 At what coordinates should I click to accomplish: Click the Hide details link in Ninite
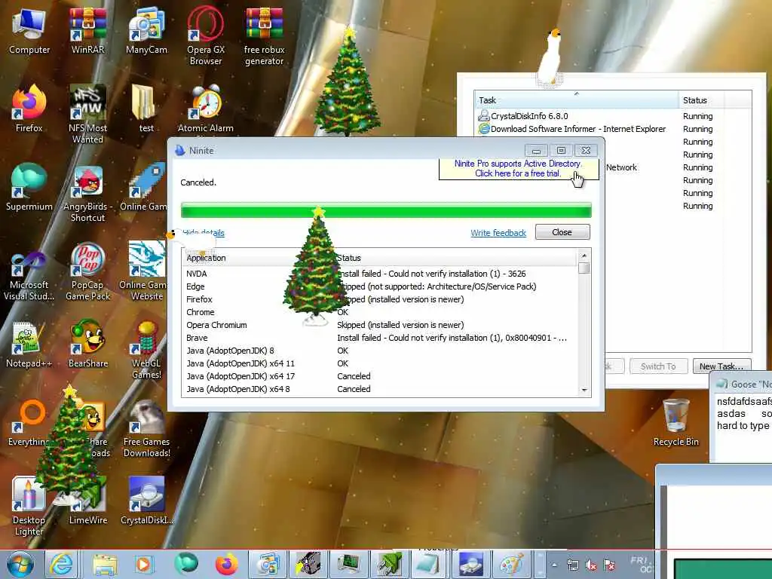tap(203, 233)
